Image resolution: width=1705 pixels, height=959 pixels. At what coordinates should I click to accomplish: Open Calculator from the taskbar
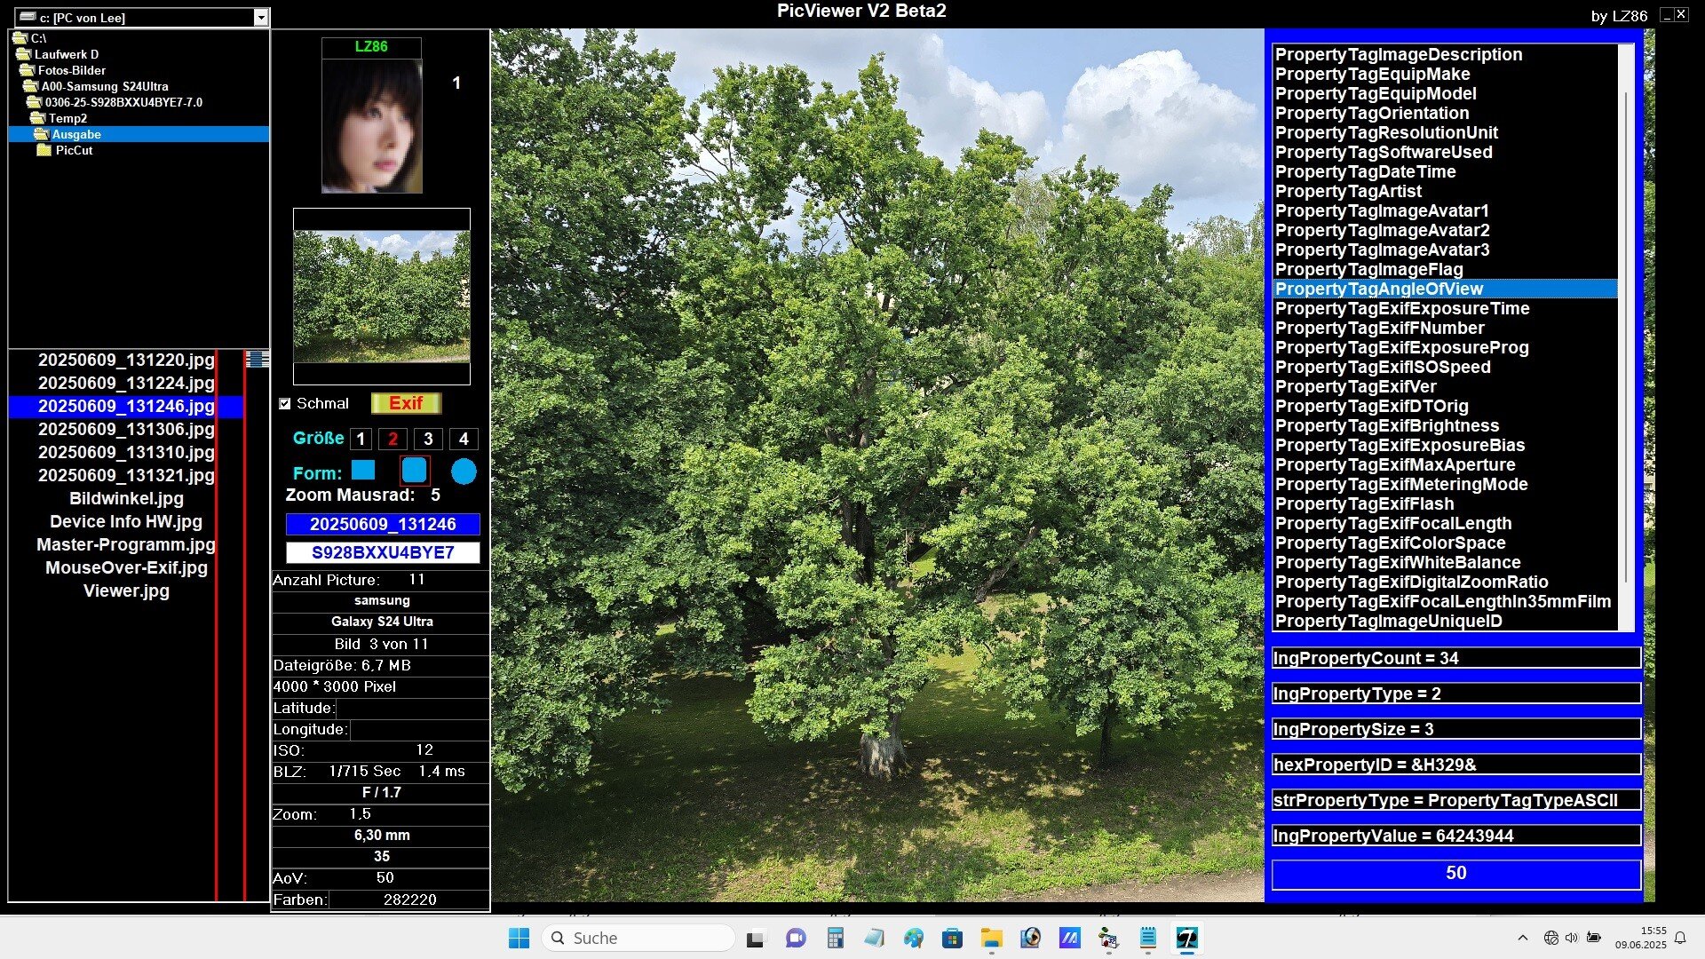point(835,938)
